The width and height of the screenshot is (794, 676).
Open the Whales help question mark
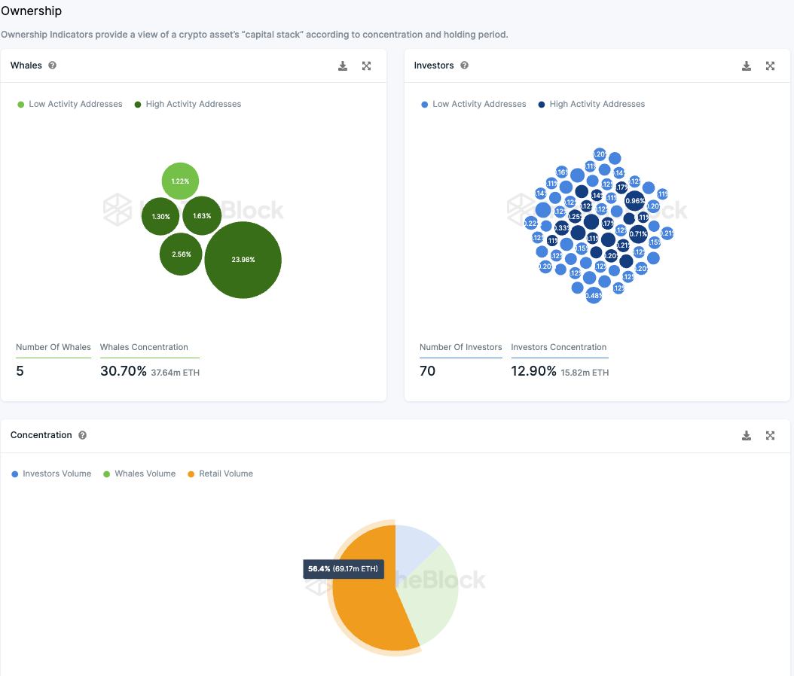[x=52, y=65]
